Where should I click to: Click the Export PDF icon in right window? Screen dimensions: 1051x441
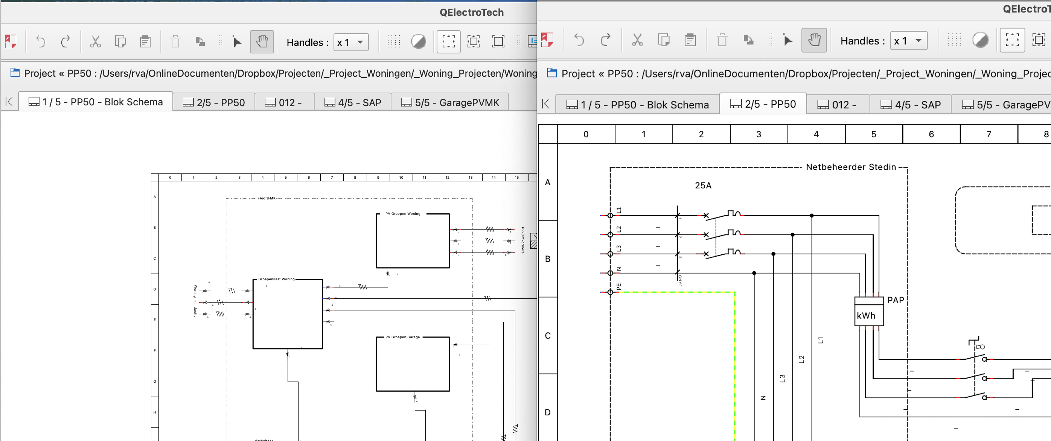[547, 40]
